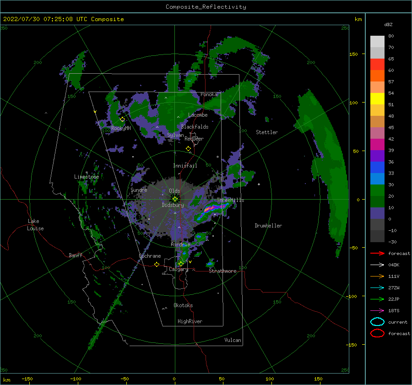Click the storm cell west of Strathmore
The image size is (412, 385).
click(x=211, y=263)
